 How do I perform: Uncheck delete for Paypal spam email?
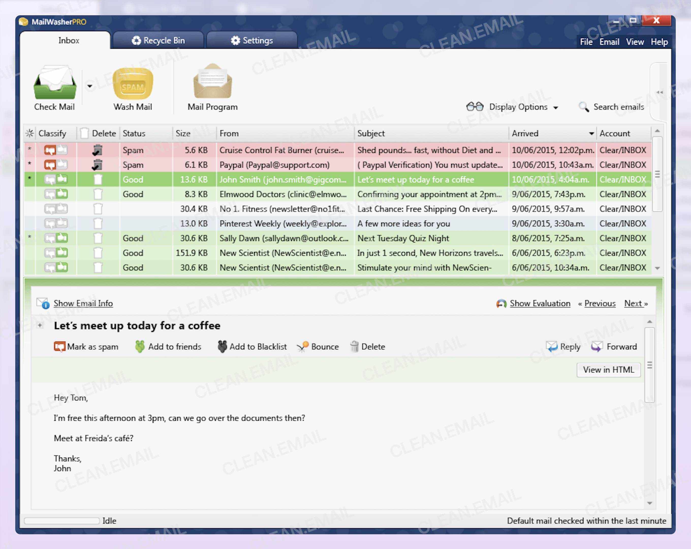(x=98, y=165)
